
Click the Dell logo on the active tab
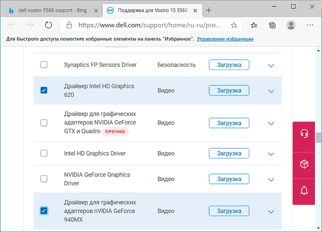110,10
